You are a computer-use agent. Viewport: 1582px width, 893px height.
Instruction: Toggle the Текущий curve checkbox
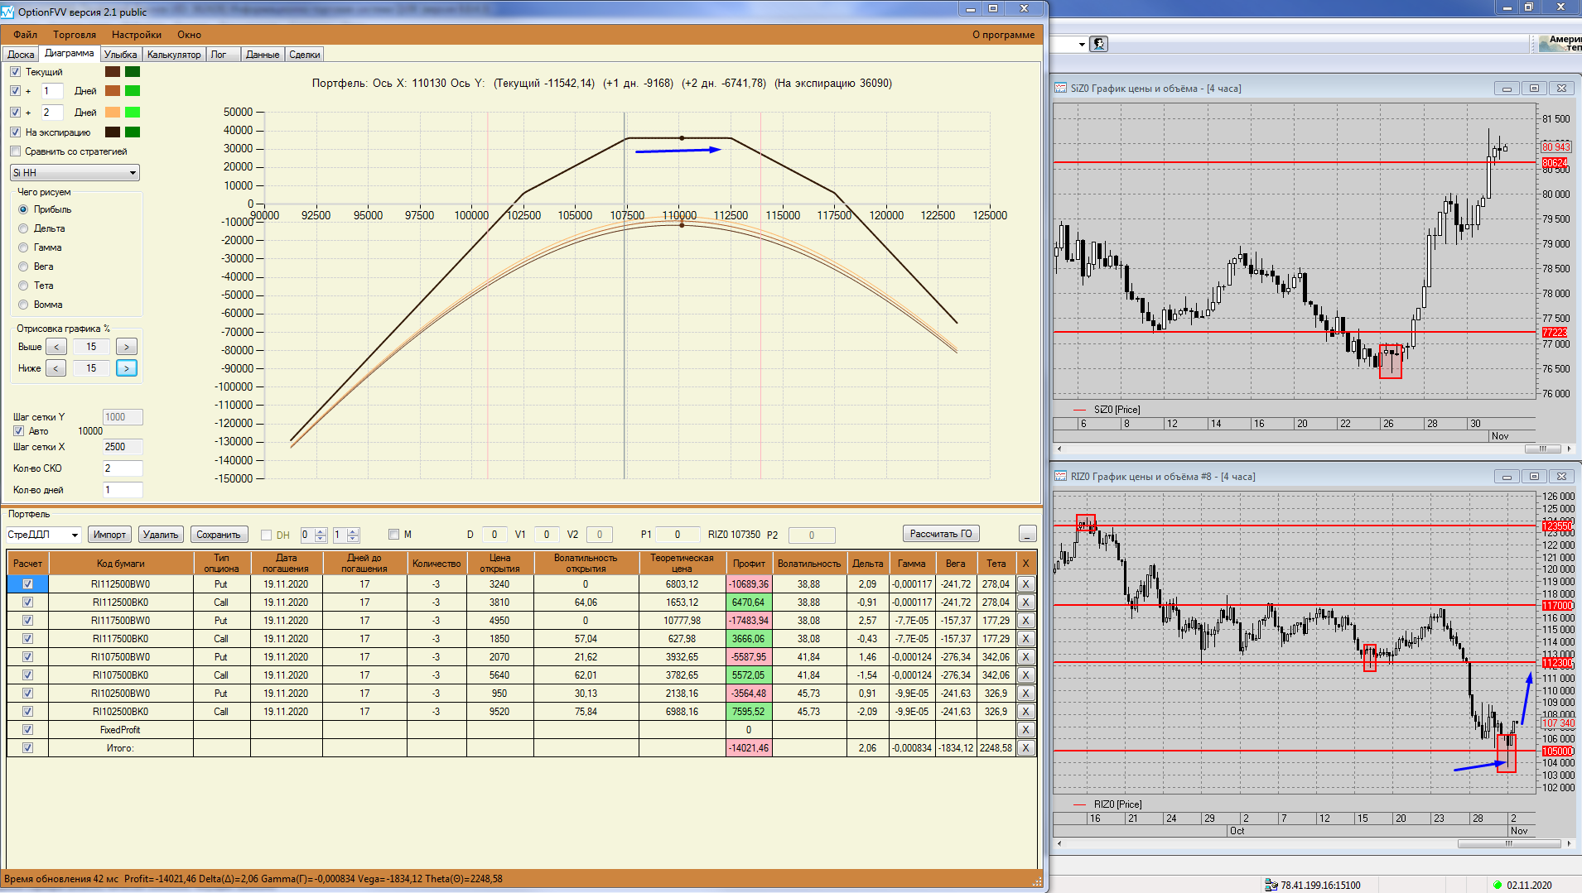coord(16,72)
